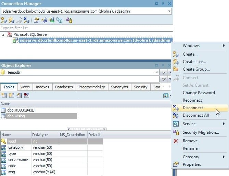Viewport: 229px width, 176px height.
Task: Choose Disconnect from the context menu
Action: point(200,108)
